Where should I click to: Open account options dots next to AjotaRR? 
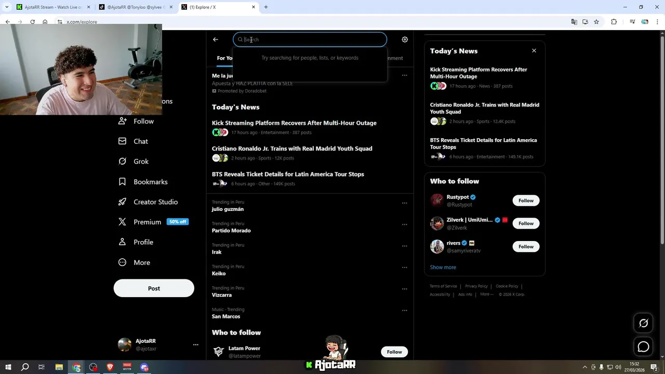195,344
